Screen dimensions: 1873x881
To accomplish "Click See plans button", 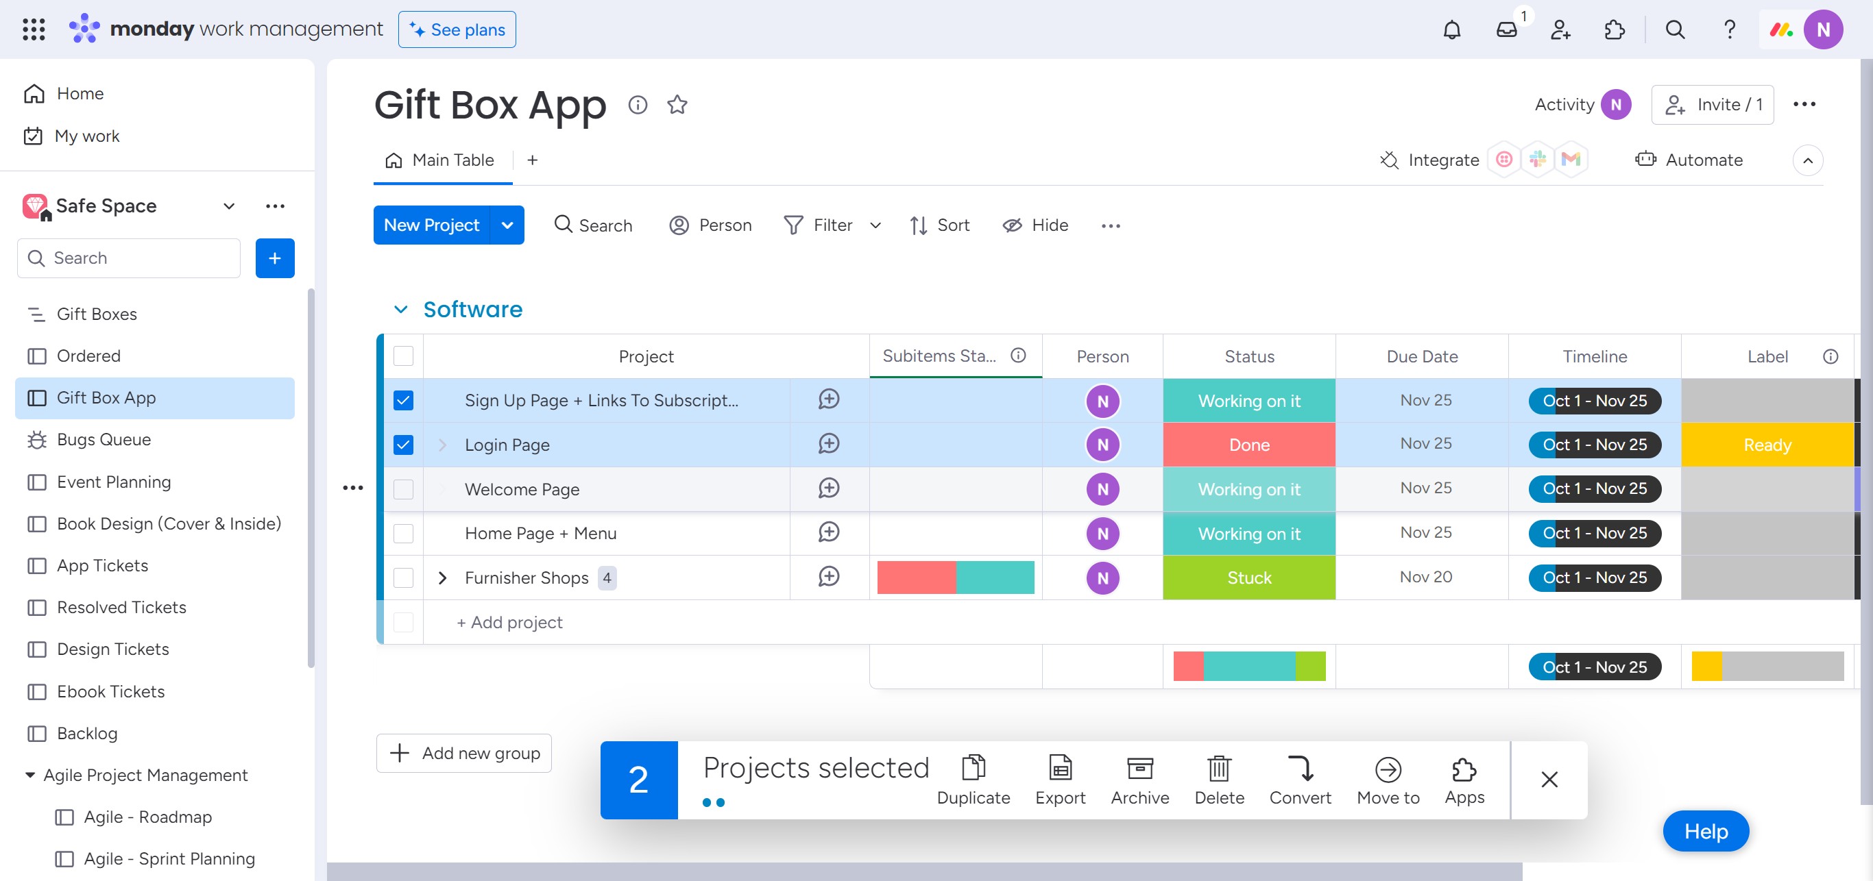I will click(457, 29).
